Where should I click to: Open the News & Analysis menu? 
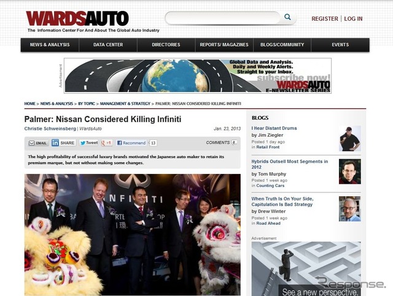(x=50, y=45)
